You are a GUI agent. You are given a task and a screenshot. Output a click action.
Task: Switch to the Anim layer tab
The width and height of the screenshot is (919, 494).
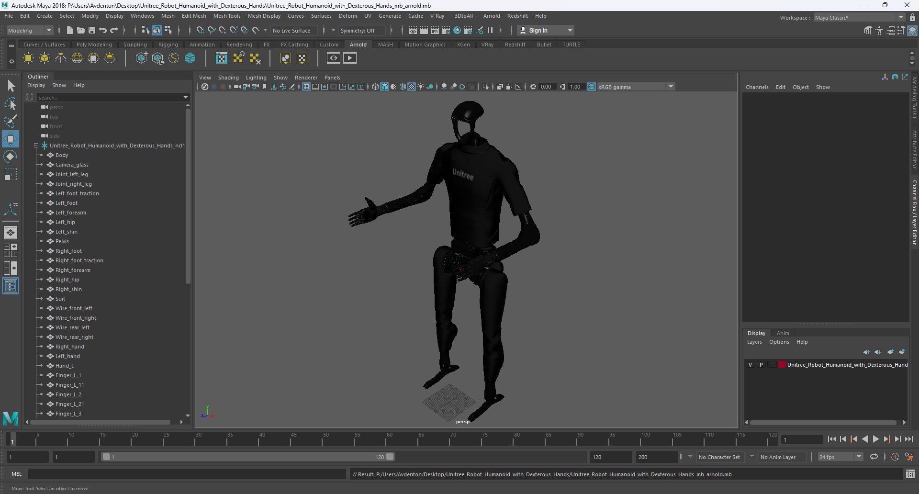pyautogui.click(x=783, y=333)
